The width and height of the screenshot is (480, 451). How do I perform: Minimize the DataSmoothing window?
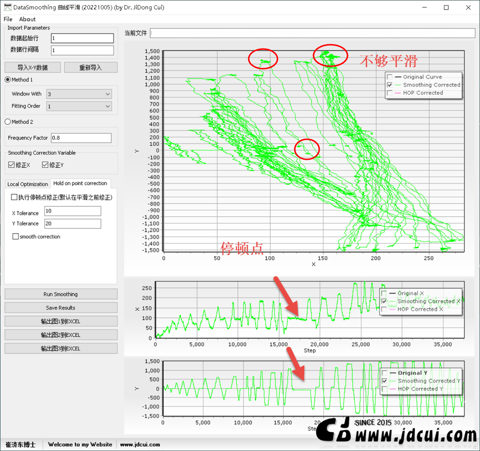[424, 7]
